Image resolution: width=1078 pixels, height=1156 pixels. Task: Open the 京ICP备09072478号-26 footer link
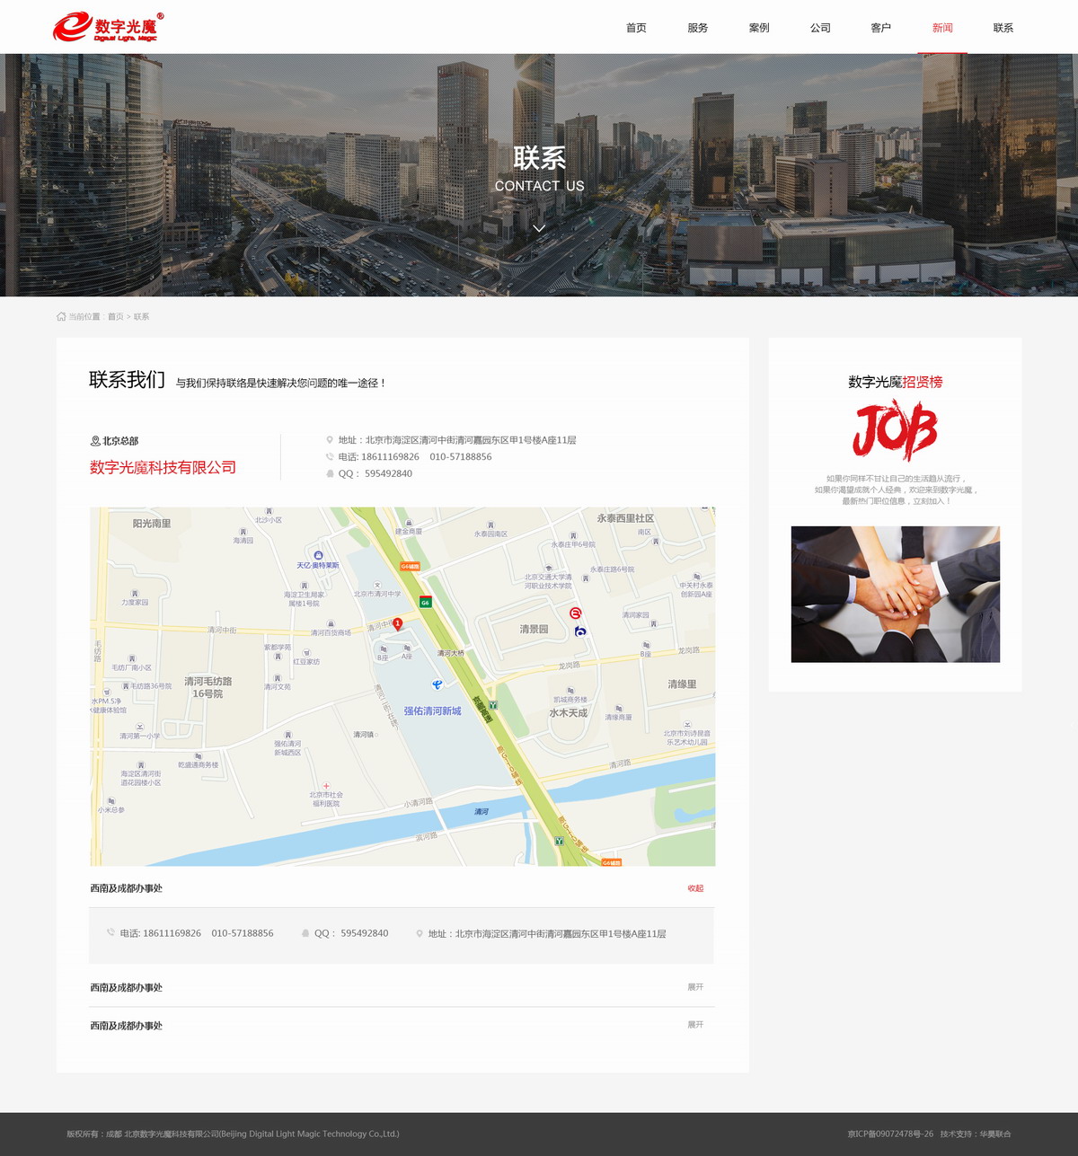pos(890,1134)
